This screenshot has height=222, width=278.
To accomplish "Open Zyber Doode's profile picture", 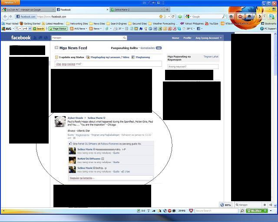I will (x=60, y=121).
